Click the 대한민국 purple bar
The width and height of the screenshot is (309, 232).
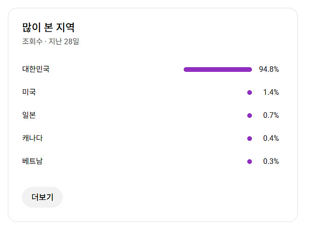(x=218, y=70)
